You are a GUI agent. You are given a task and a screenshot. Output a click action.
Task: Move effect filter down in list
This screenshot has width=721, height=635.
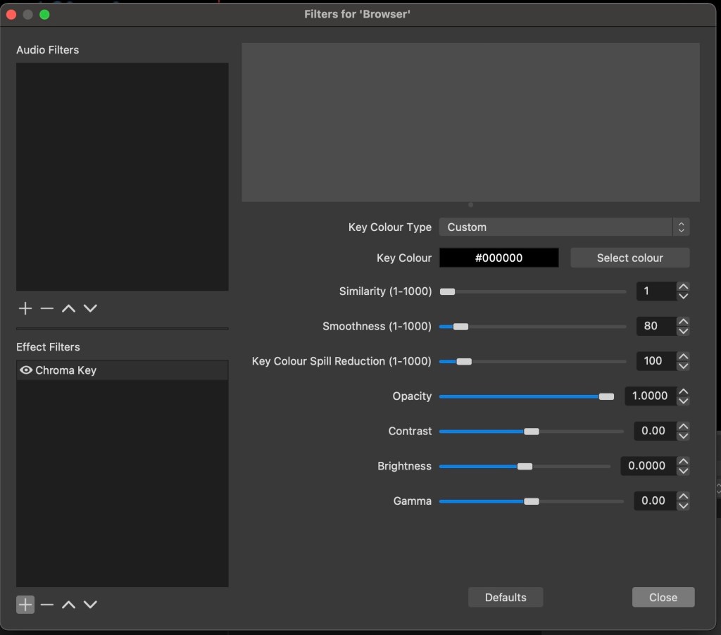[90, 605]
